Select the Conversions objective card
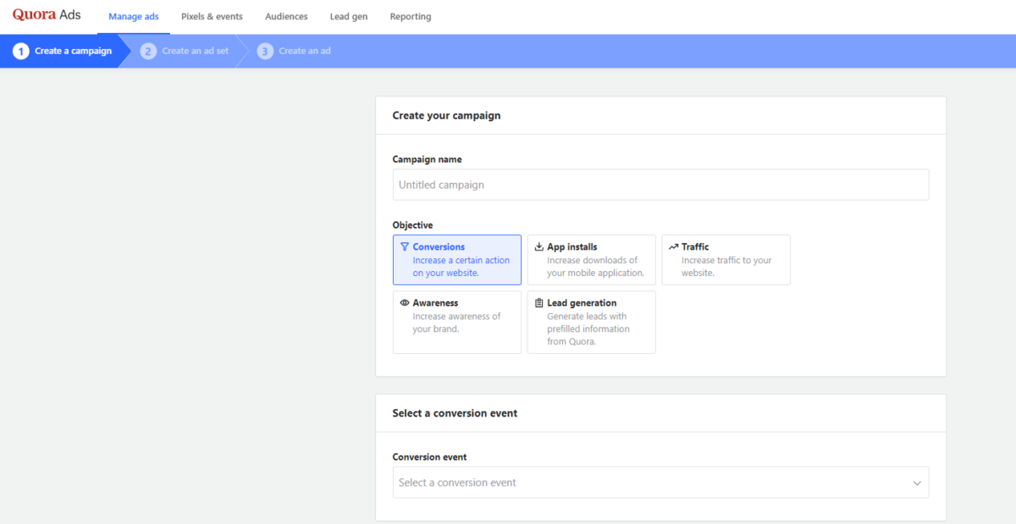The image size is (1016, 524). click(457, 260)
